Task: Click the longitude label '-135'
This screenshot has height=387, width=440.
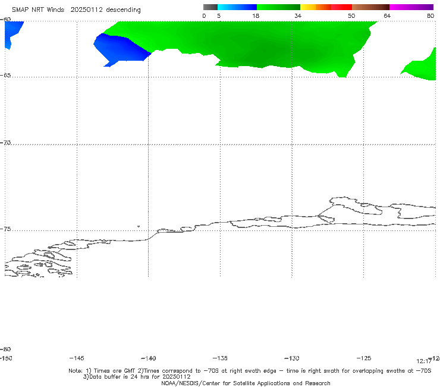Action: [x=220, y=358]
